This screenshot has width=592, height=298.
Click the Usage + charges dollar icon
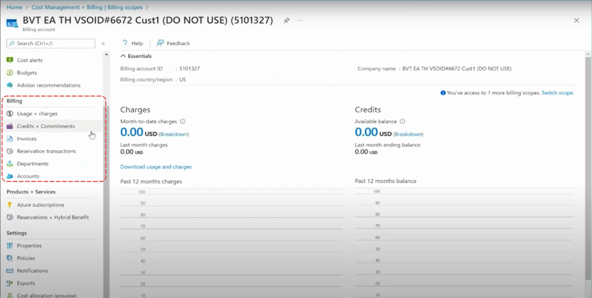tap(10, 113)
